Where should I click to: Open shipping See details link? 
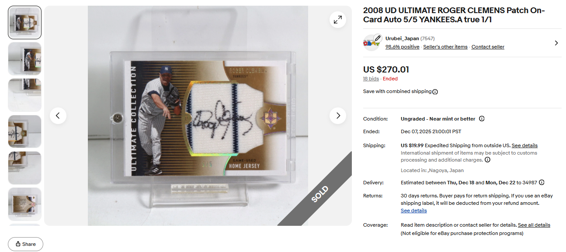coord(524,145)
